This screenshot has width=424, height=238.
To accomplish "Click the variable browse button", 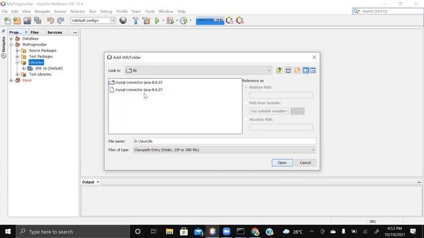I will (297, 111).
